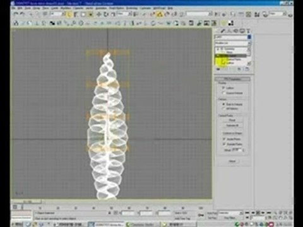The width and height of the screenshot is (303, 227).
Task: Click the Offset spinner arrows
Action: point(243,150)
